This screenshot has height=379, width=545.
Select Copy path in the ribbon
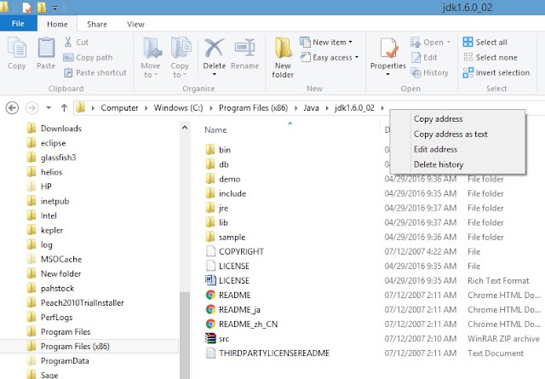(88, 57)
